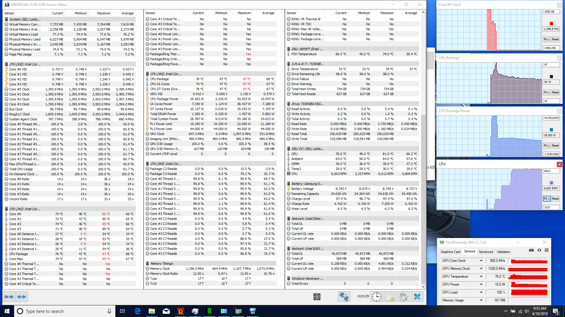Open the GPU Memory Clock dropdown in GPU-Z
Image resolution: width=565 pixels, height=317 pixels.
pos(481,269)
